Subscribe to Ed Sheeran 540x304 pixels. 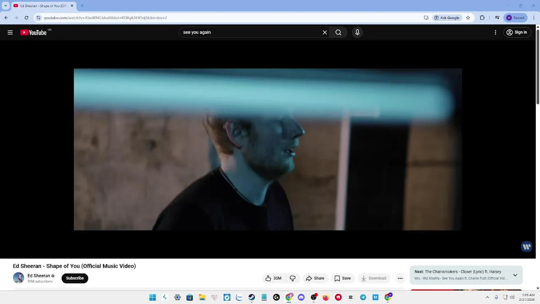tap(75, 278)
